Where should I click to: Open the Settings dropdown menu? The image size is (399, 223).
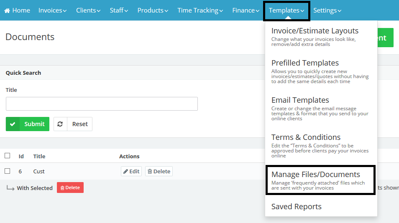[x=327, y=10]
